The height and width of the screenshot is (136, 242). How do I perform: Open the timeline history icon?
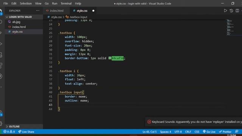(x=231, y=11)
